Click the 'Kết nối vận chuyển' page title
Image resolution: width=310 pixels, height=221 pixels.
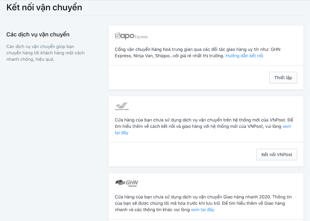point(44,7)
